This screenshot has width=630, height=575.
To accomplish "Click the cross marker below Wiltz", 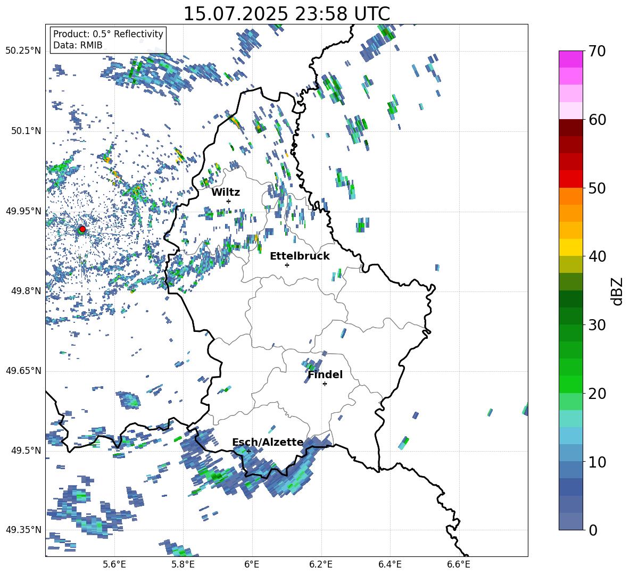I will tap(229, 201).
